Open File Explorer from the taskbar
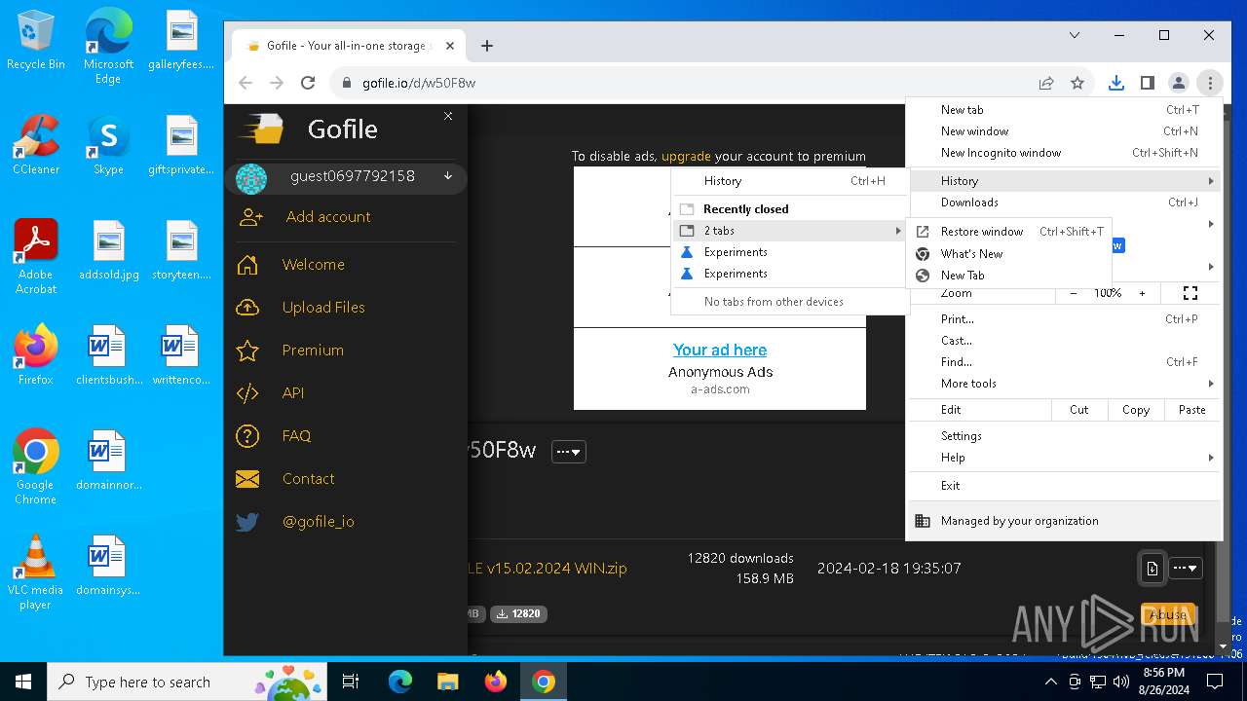 (x=448, y=682)
